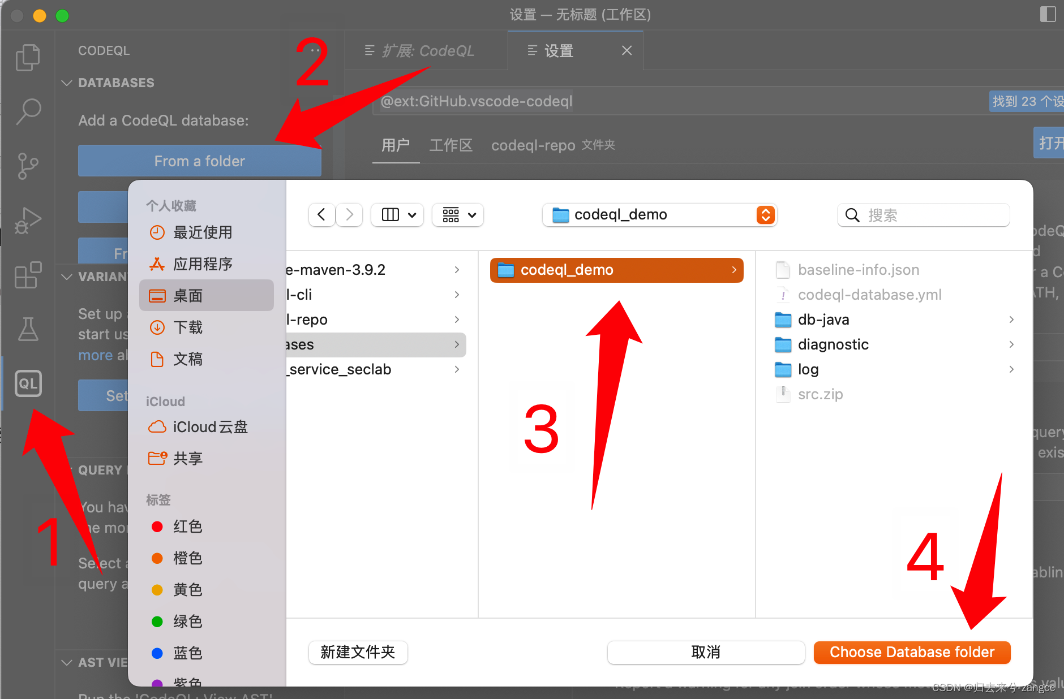
Task: Switch to 设置 editor tab
Action: tap(575, 51)
